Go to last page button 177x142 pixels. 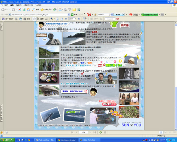(x=95, y=132)
